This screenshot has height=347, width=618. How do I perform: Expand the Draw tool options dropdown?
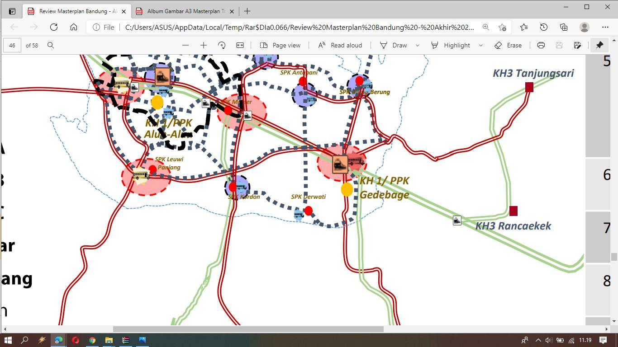pos(418,45)
